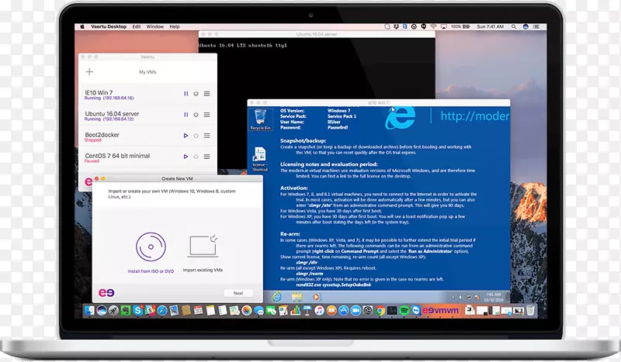Open Skype from the Dock
Image resolution: width=621 pixels, height=362 pixels.
(138, 310)
